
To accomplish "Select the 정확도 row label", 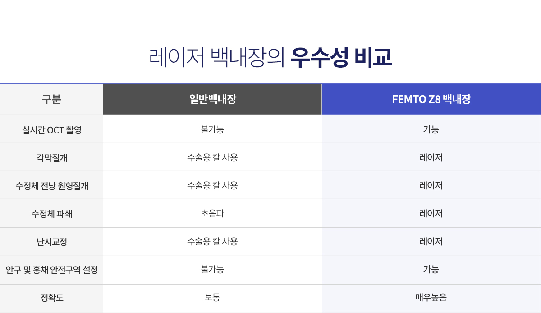I will 51,298.
